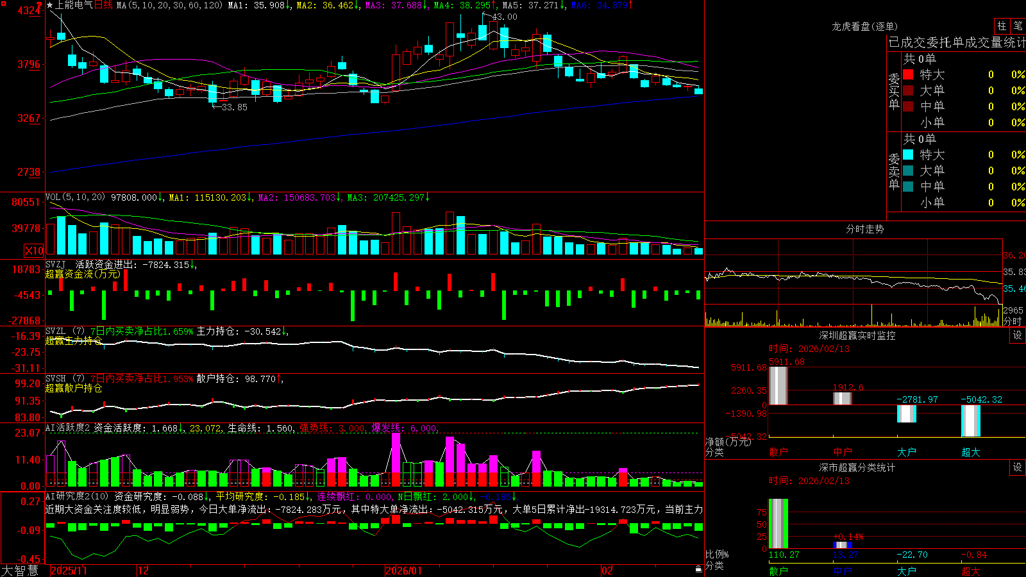The width and height of the screenshot is (1026, 577).
Task: Click 主力持仓: -30.542 readout
Action: tap(239, 331)
